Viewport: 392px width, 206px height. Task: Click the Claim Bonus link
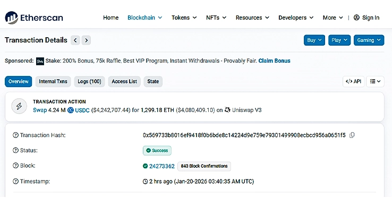274,61
